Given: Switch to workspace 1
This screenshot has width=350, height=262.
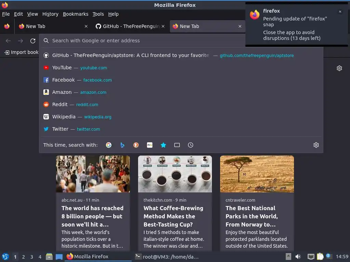Looking at the screenshot, I should pos(15,257).
